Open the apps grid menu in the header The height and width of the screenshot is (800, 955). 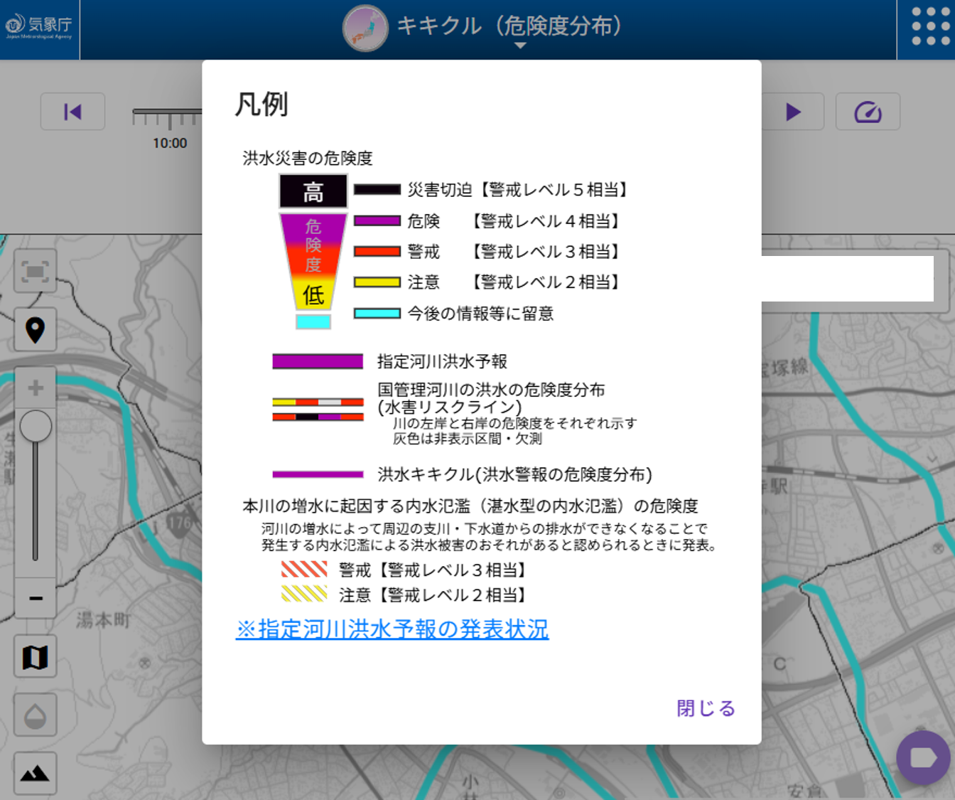click(x=930, y=26)
